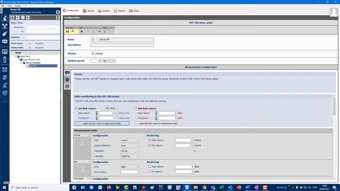The height and width of the screenshot is (191, 340).
Task: Toggle Pre alarm checkbox in task 1 monitoring
Action: pos(149,145)
